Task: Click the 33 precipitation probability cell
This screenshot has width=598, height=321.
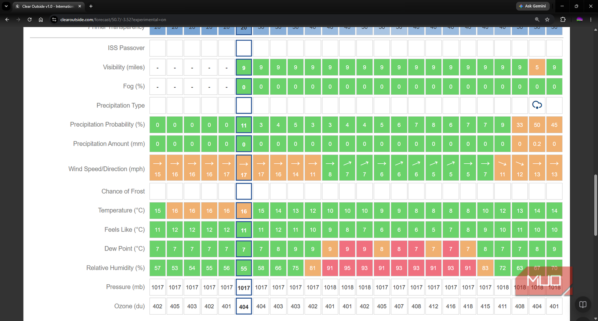Action: coord(520,125)
